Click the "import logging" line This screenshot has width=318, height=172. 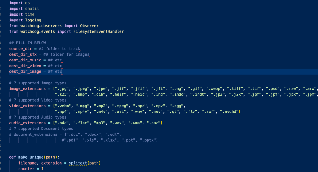click(25, 20)
